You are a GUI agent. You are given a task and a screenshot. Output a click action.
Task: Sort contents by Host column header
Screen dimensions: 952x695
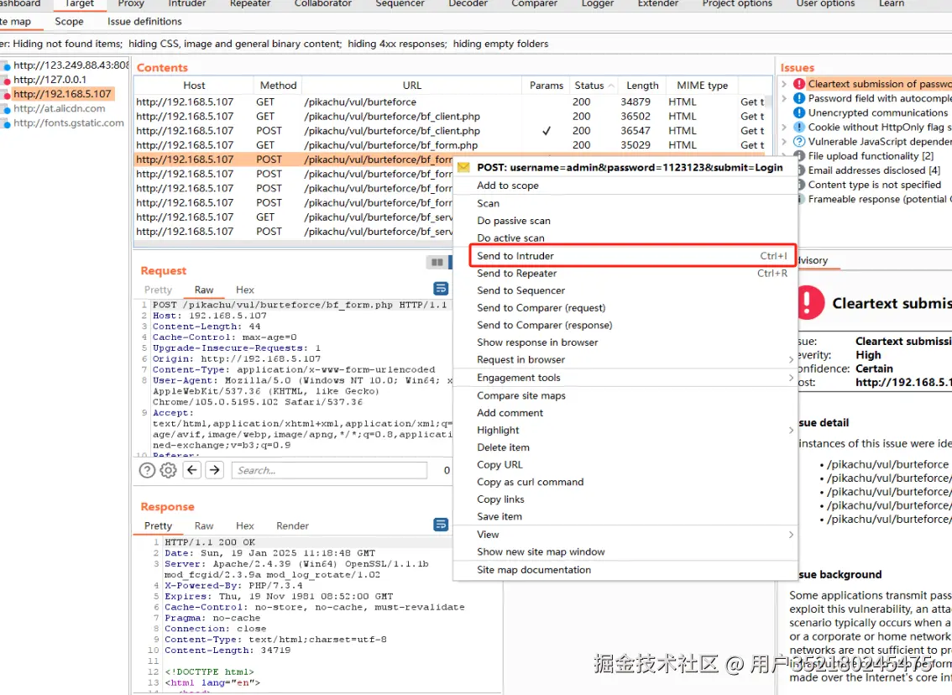[194, 86]
